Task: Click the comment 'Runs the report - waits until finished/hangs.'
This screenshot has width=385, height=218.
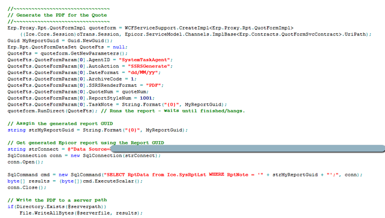Action: coord(173,111)
